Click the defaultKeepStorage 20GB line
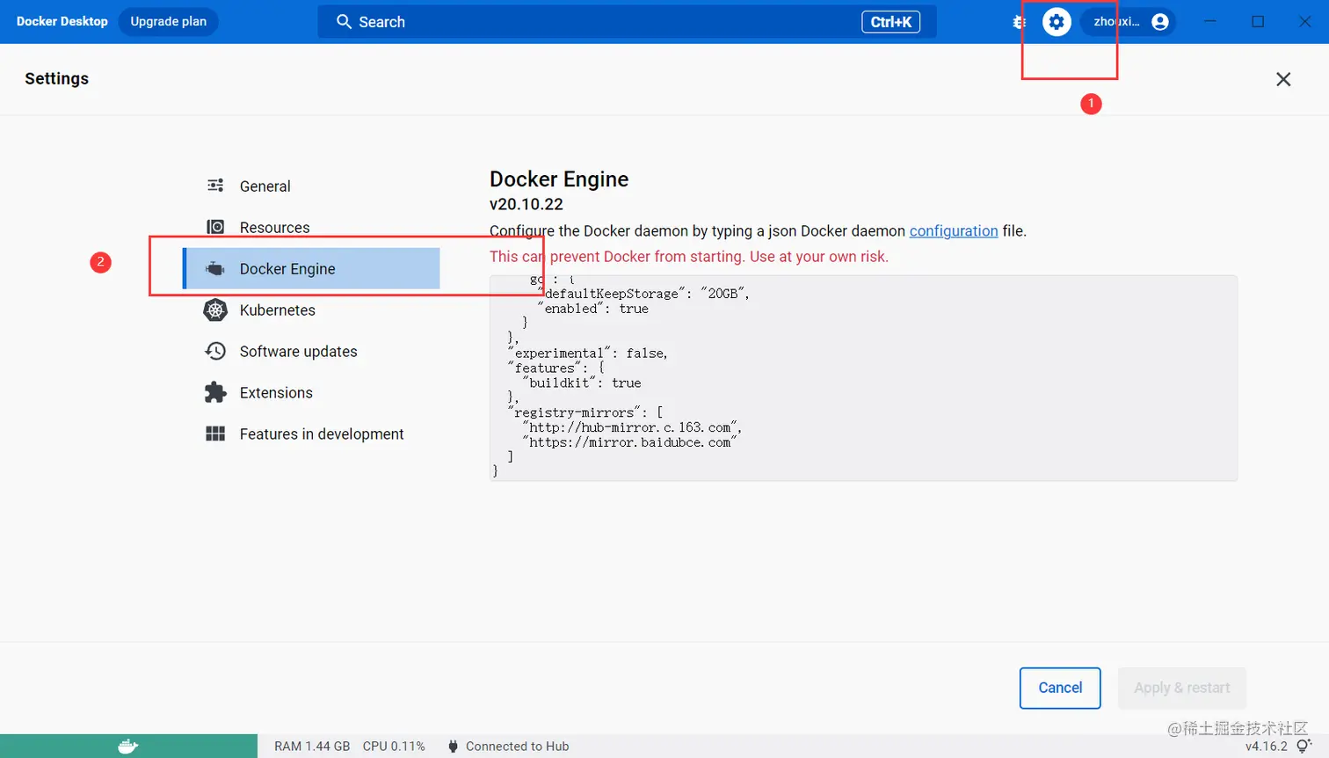The height and width of the screenshot is (758, 1329). click(x=643, y=293)
